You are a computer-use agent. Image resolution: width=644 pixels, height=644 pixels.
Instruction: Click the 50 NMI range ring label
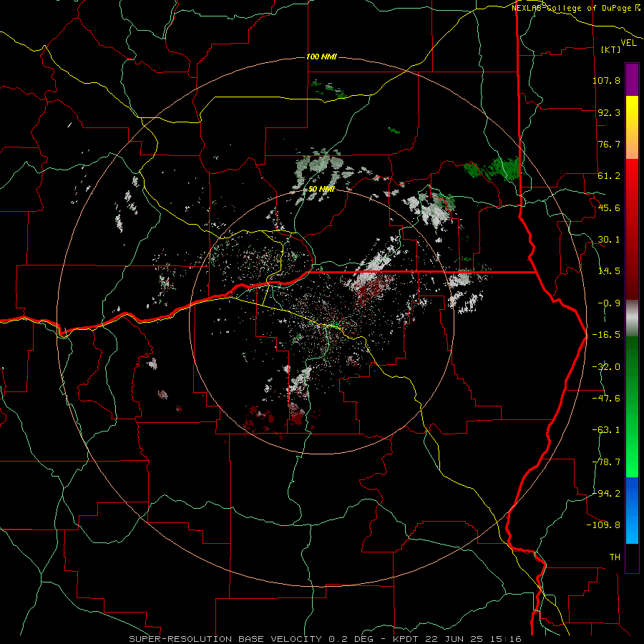(321, 190)
